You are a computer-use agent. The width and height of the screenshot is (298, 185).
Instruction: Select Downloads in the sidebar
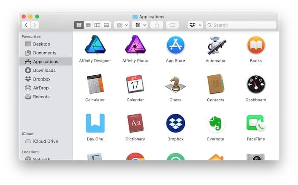(x=46, y=70)
